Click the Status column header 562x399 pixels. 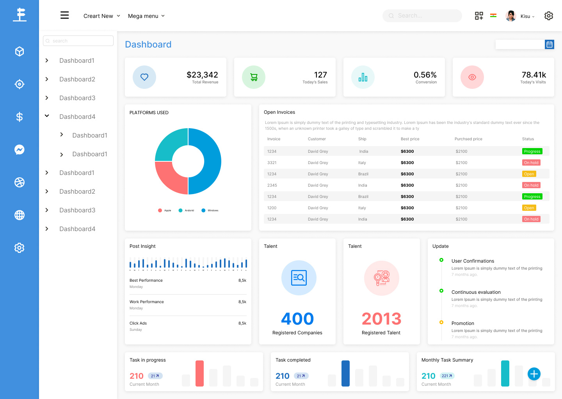(528, 139)
